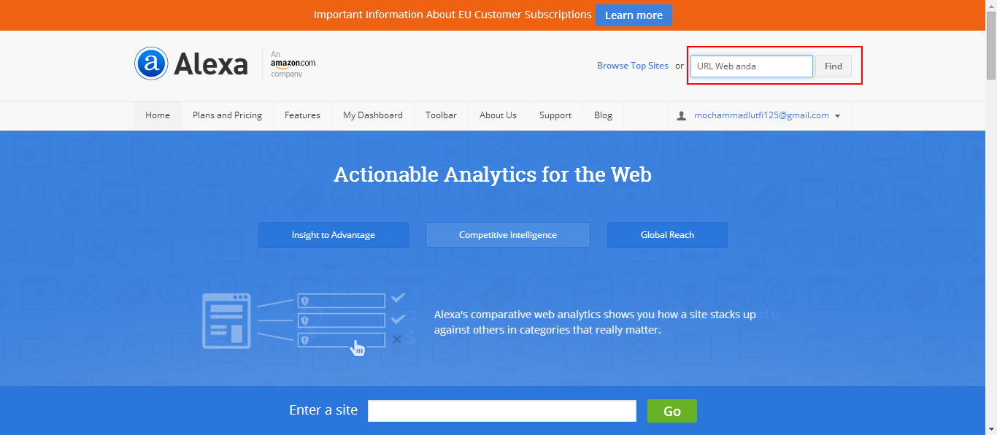Click the Amazon company logo
997x435 pixels.
293,64
